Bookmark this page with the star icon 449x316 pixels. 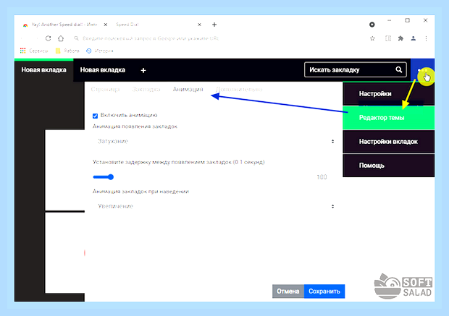[x=372, y=38]
